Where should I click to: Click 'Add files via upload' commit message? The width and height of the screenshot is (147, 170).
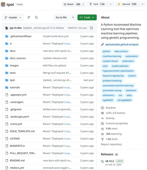(x=54, y=65)
